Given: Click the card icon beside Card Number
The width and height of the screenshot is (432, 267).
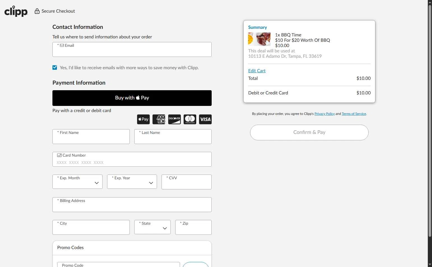Looking at the screenshot, I should (x=59, y=155).
